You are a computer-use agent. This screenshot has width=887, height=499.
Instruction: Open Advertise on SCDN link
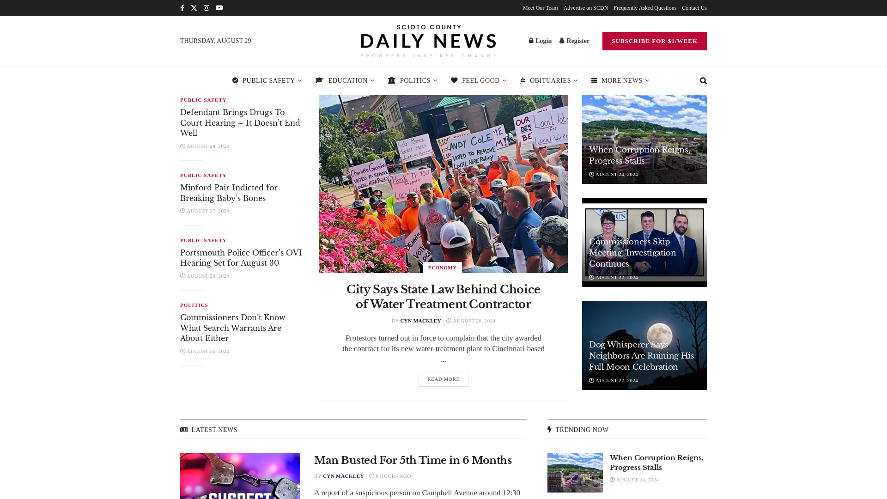[x=585, y=8]
